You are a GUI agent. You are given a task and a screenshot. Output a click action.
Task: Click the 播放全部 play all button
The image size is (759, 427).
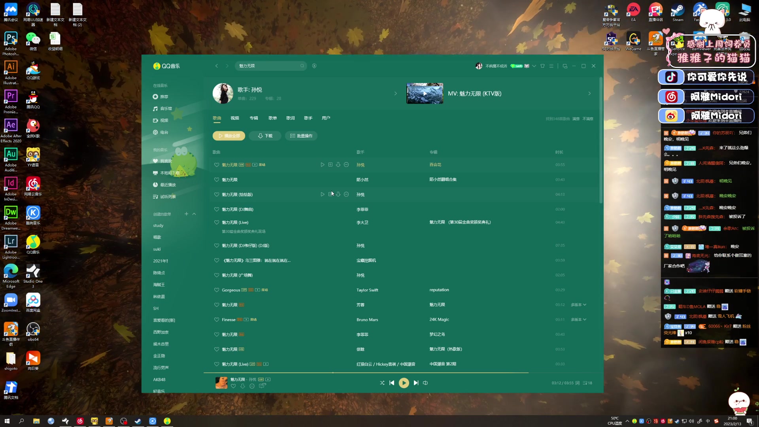click(x=229, y=136)
